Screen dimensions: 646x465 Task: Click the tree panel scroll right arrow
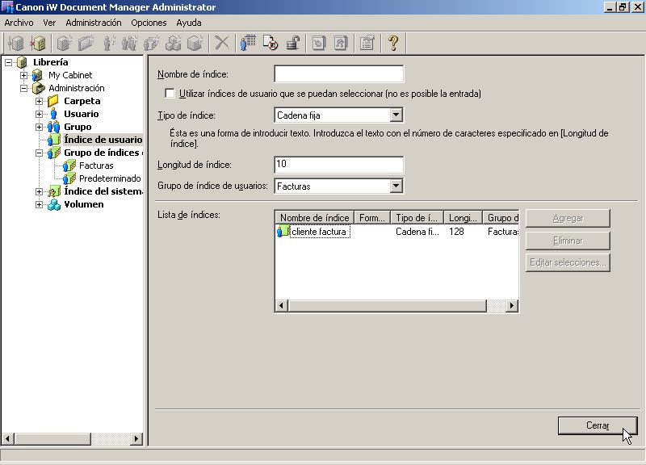point(136,438)
